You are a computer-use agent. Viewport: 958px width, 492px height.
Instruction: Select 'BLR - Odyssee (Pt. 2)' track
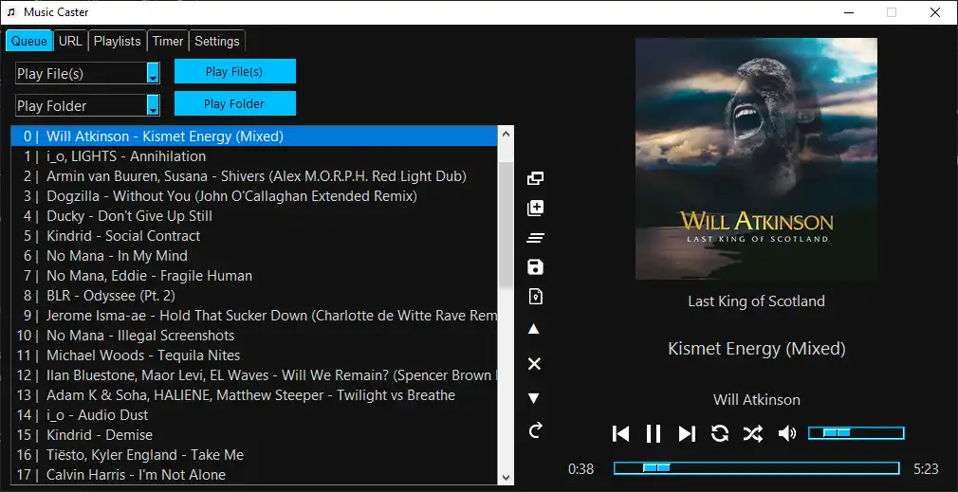tap(254, 296)
